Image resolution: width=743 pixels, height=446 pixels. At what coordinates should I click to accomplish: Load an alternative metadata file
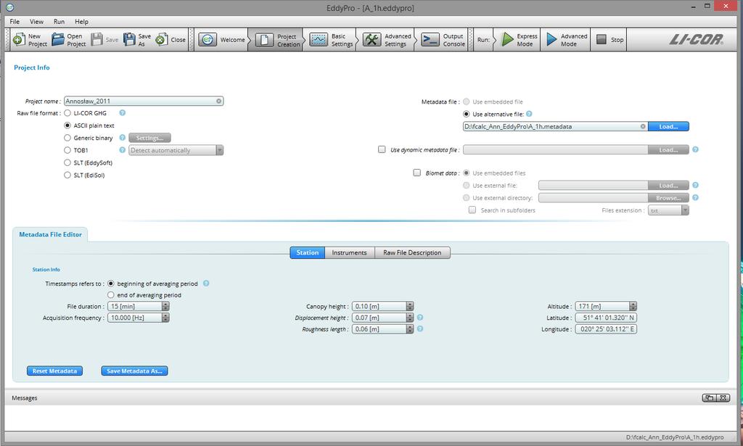point(668,126)
